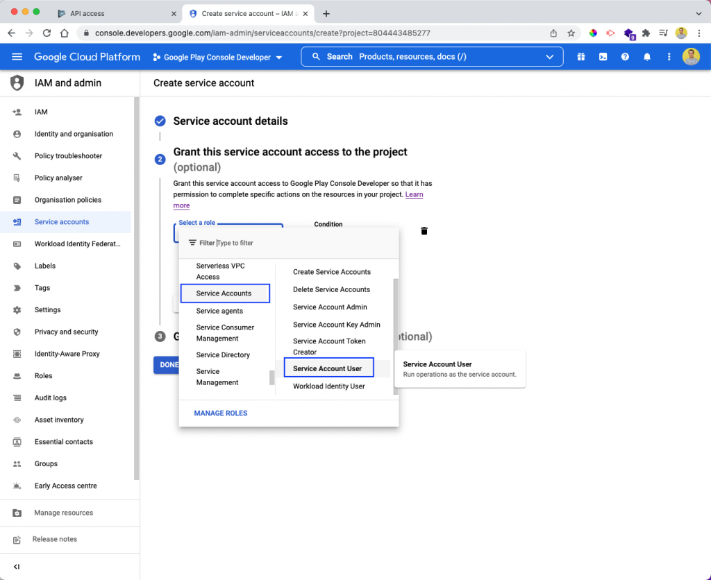Click the media control playlist icon
The image size is (711, 580).
663,33
